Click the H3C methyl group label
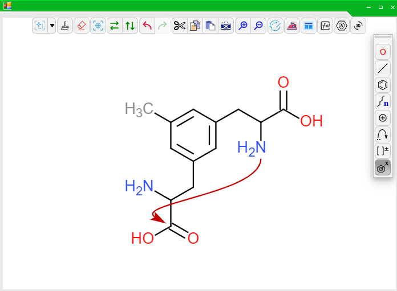 (139, 109)
